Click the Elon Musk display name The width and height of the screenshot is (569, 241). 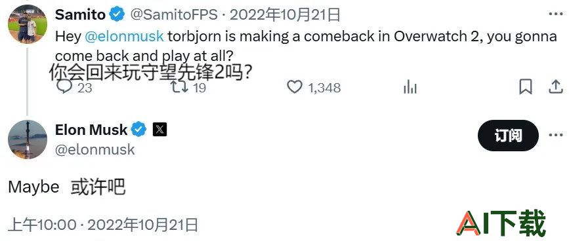pyautogui.click(x=91, y=130)
